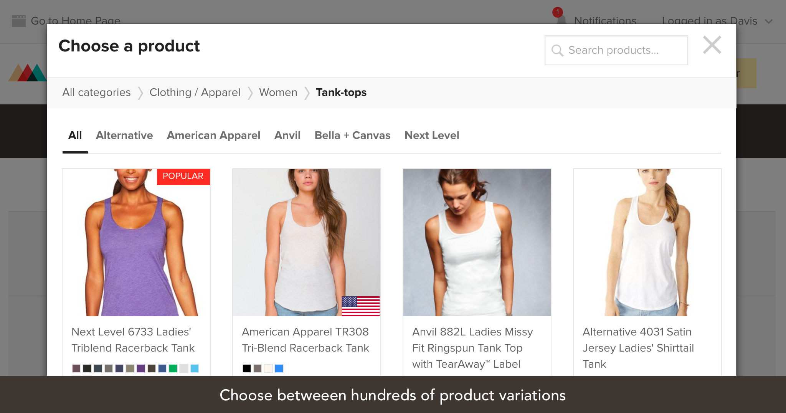This screenshot has height=413, width=786.
Task: Open the Alternative 4031 tank photo
Action: [x=647, y=243]
